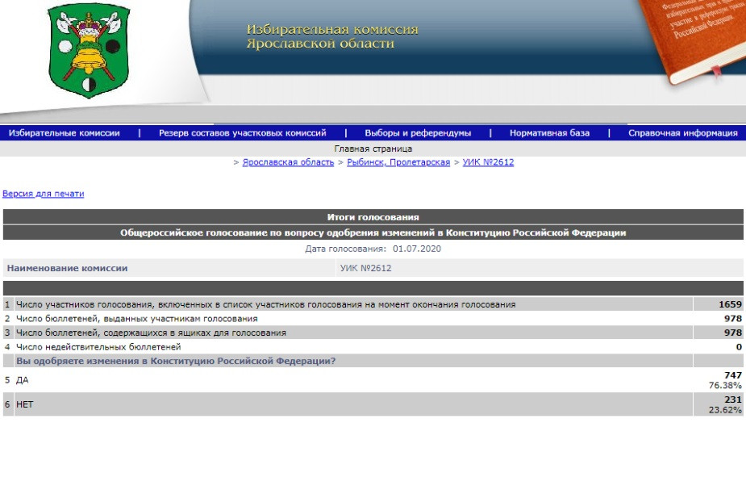Open the Рыбинск, Пролетарская breadcrumb link
This screenshot has height=498, width=746.
pyautogui.click(x=398, y=162)
